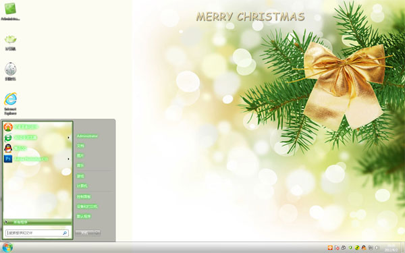Viewport: 405px width, 253px height.
Task: Open the shutdown options arrow button
Action: point(97,233)
